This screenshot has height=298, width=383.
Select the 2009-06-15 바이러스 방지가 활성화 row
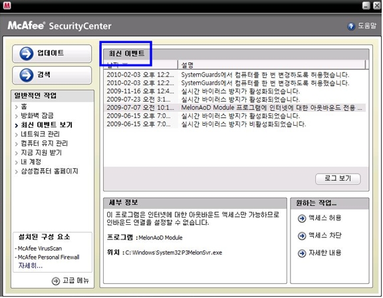[235, 116]
